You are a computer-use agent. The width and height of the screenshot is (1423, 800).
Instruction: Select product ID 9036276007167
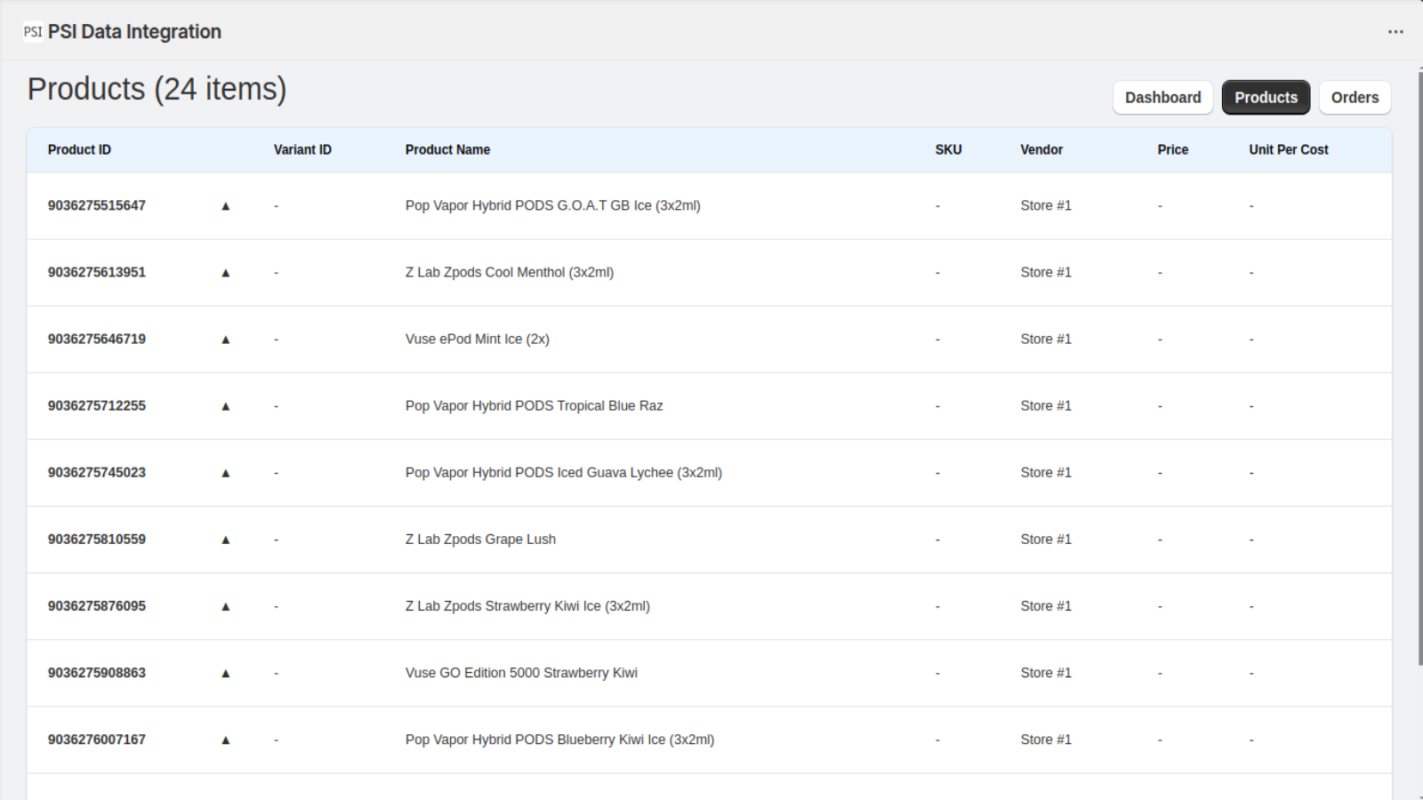[x=97, y=740]
